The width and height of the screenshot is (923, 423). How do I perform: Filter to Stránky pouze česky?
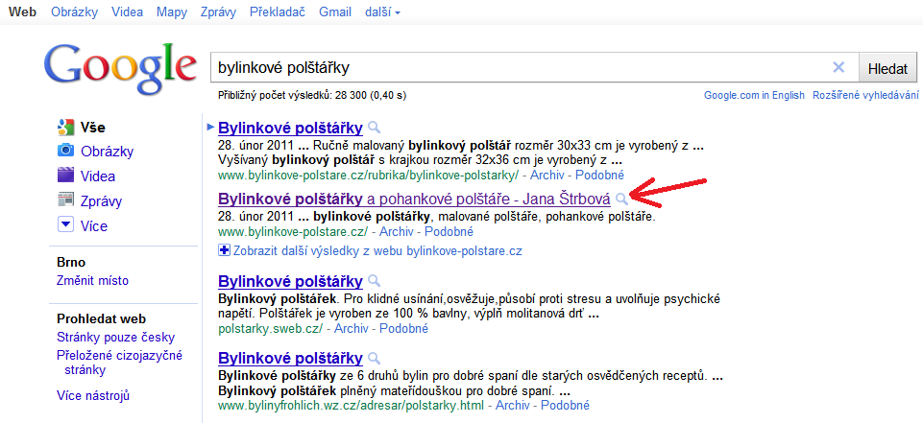point(115,338)
